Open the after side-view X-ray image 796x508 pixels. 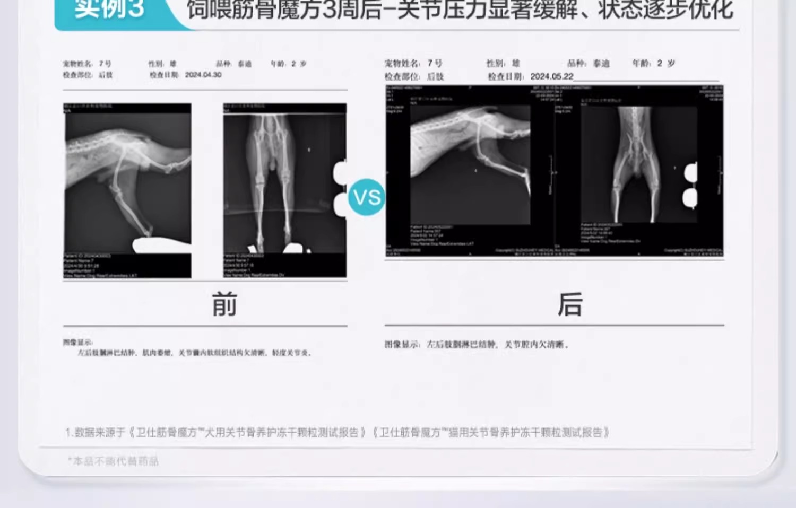coord(470,171)
